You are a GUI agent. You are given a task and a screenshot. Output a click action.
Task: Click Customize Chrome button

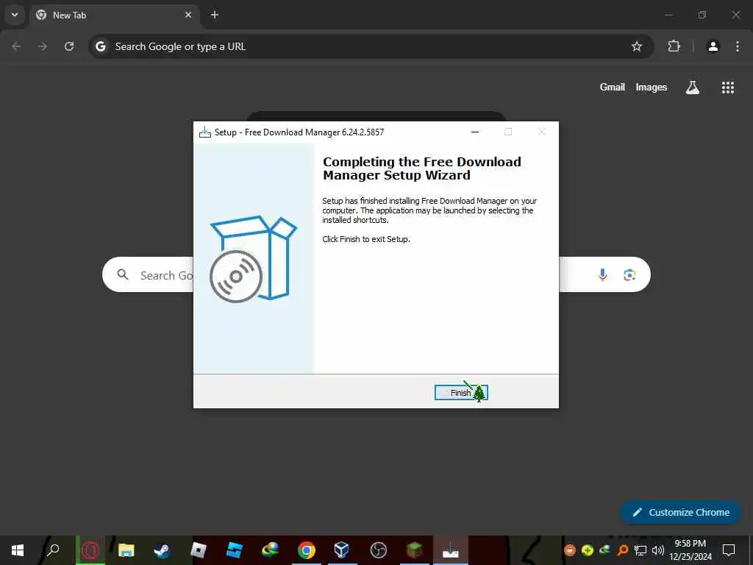[680, 512]
